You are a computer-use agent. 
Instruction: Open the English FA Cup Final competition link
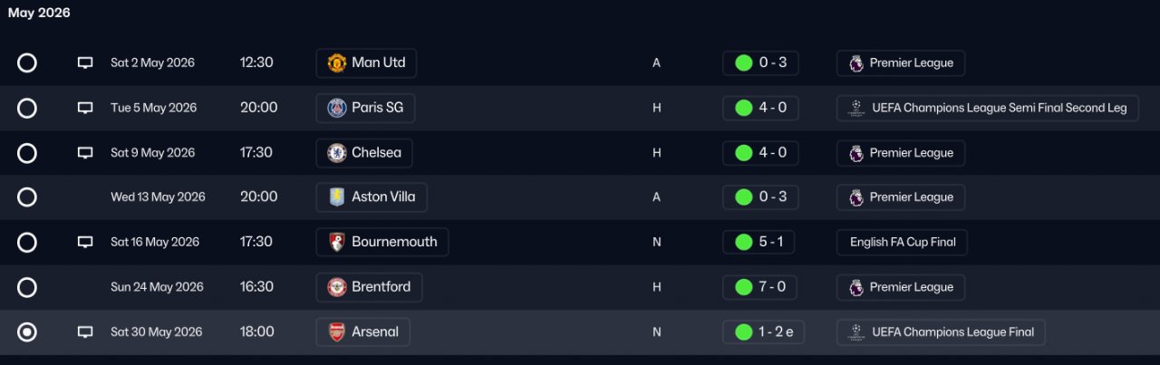click(902, 242)
